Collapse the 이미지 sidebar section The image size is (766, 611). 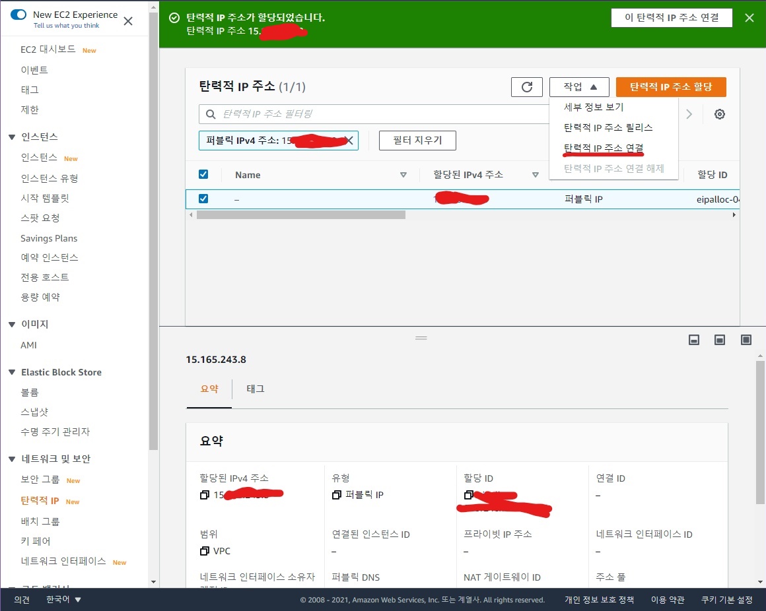tap(12, 325)
